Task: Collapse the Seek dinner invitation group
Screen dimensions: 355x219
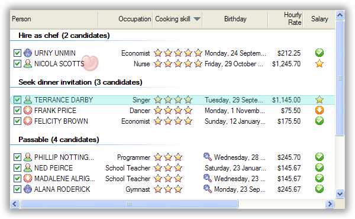Action: click(80, 82)
